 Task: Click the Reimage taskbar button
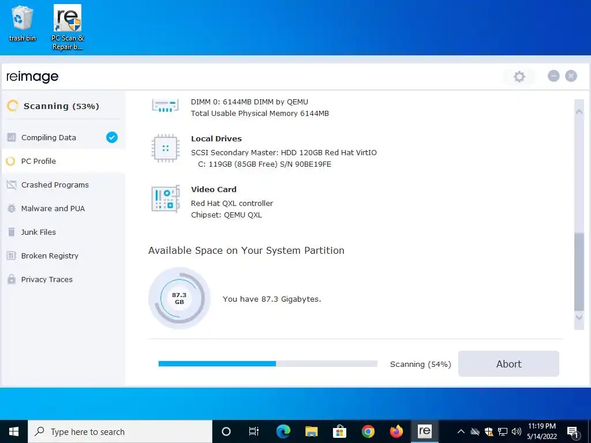coord(424,431)
